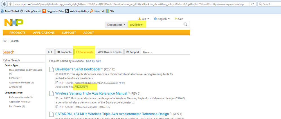This screenshot has width=281, height=119.
Task: Click PDF icon for 505KB file
Action: click(x=57, y=107)
